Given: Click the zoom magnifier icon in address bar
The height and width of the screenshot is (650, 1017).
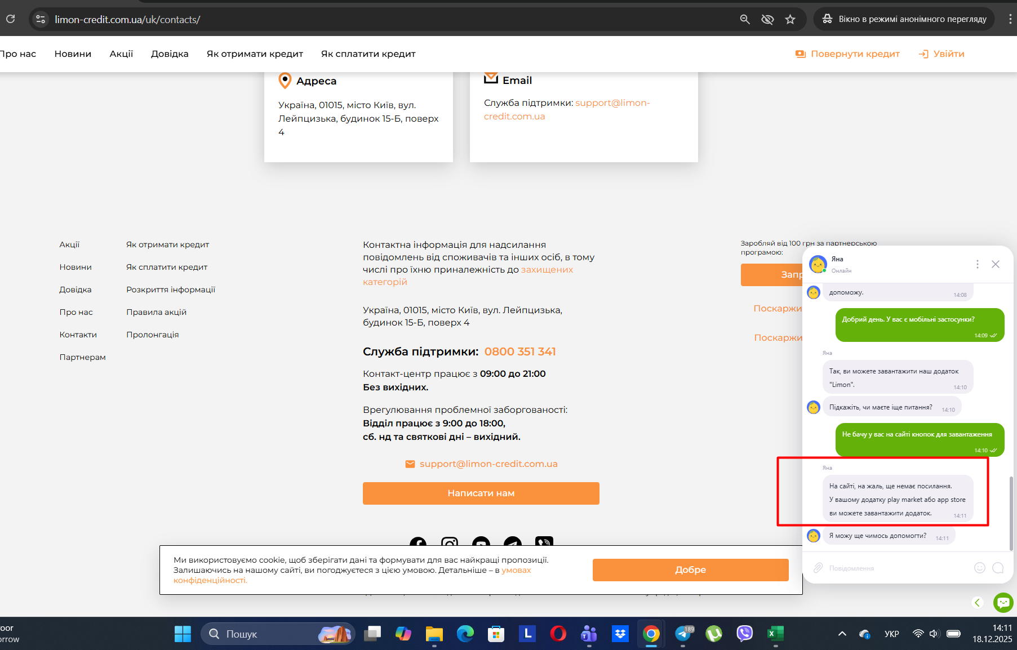Looking at the screenshot, I should click(x=745, y=19).
